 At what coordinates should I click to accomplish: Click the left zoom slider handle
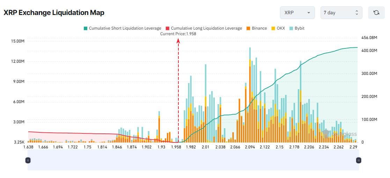(x=28, y=160)
